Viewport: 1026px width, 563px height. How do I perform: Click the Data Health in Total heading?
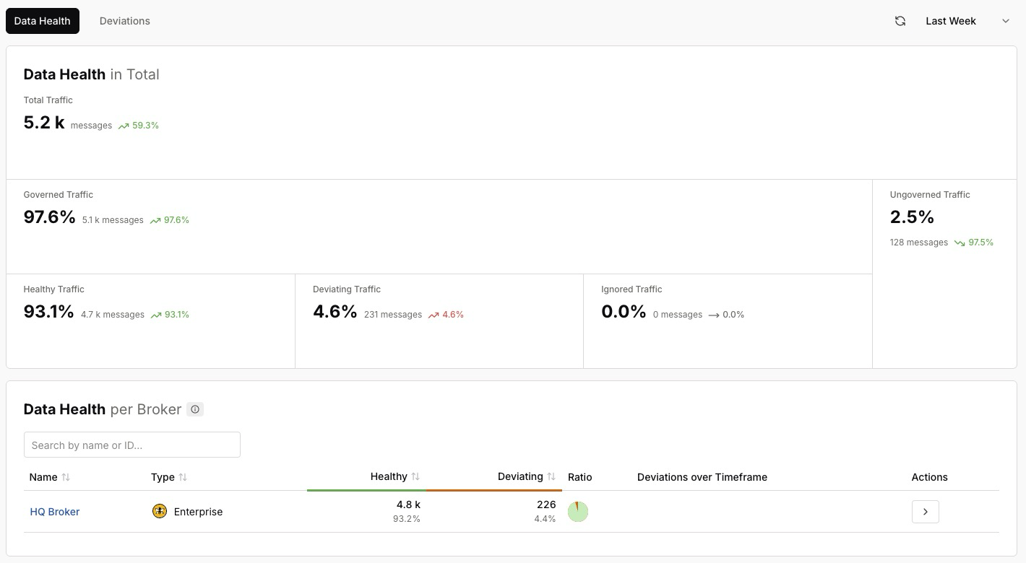[92, 74]
